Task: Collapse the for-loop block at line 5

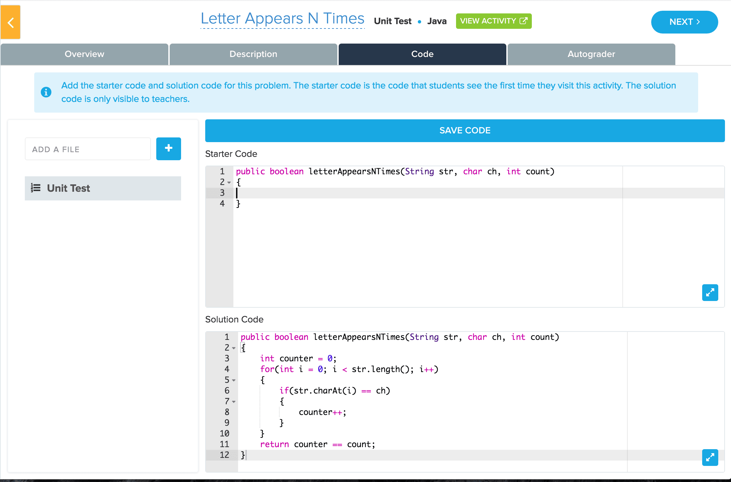Action: tap(234, 380)
